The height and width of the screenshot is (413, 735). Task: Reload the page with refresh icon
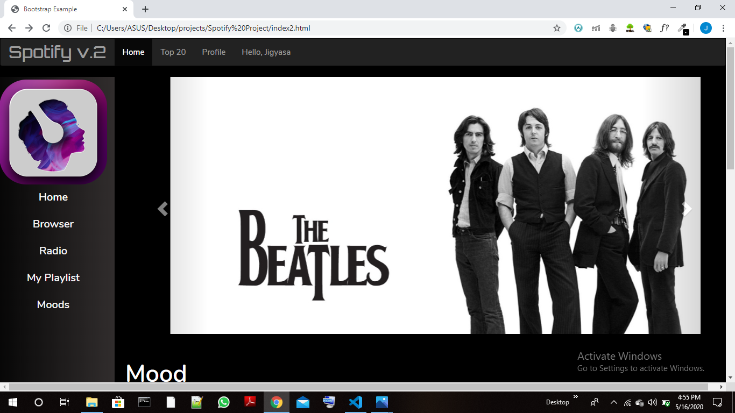[46, 28]
